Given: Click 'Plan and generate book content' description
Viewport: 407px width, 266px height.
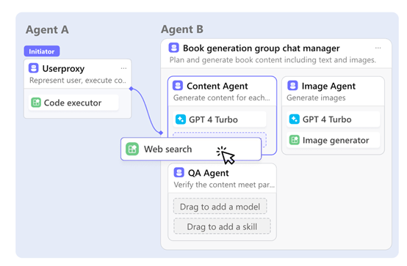Looking at the screenshot, I should [273, 60].
